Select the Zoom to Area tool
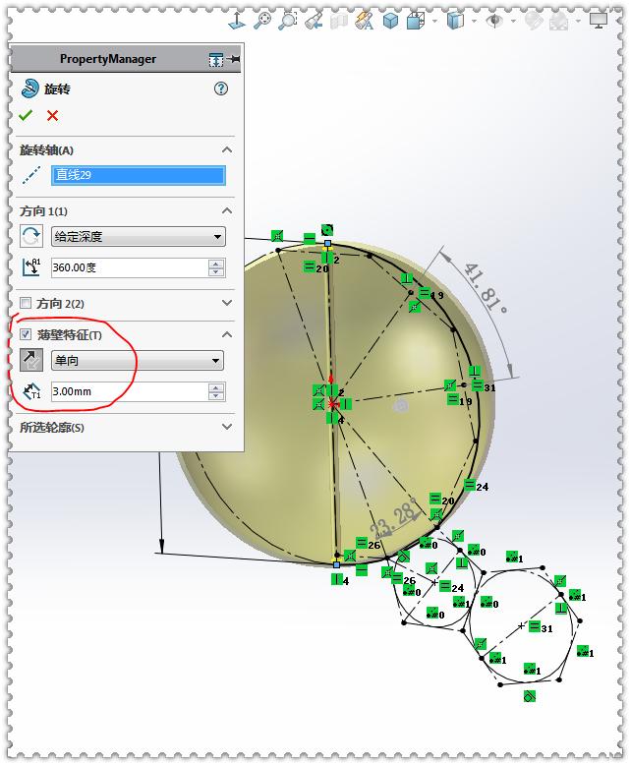This screenshot has width=630, height=765. [x=288, y=21]
